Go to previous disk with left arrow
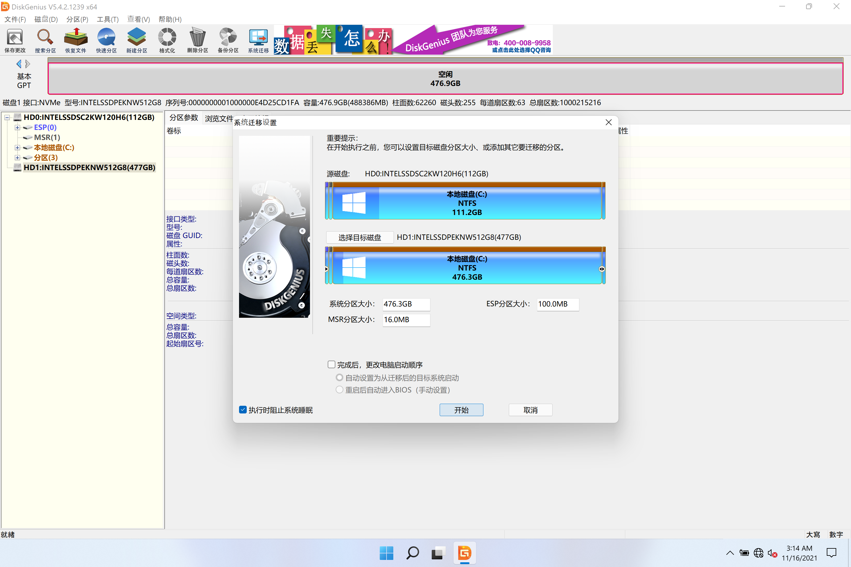This screenshot has height=567, width=851. (19, 64)
